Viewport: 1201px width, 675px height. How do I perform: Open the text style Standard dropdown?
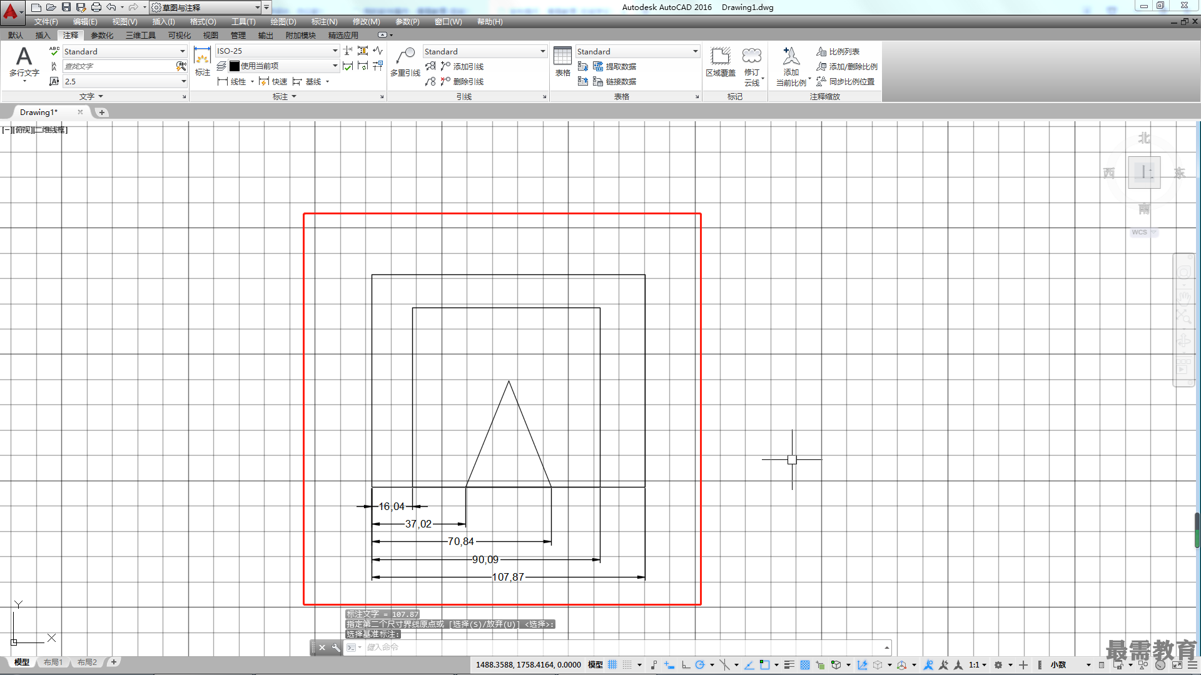click(x=124, y=51)
